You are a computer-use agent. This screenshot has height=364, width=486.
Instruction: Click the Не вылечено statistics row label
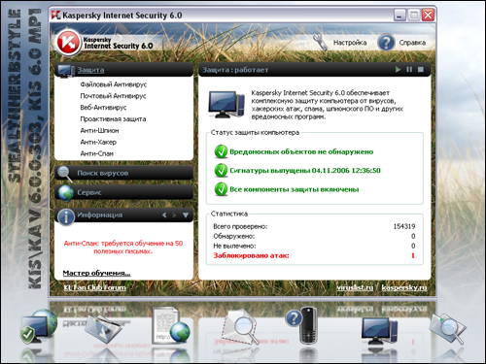tap(234, 246)
